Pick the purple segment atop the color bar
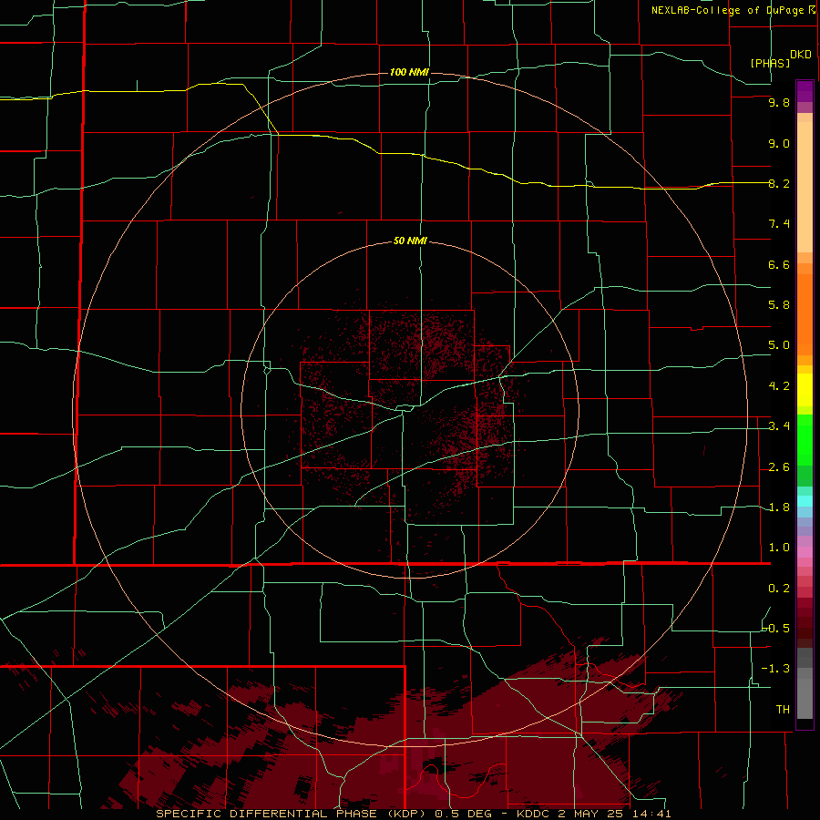The height and width of the screenshot is (820, 820). [805, 91]
